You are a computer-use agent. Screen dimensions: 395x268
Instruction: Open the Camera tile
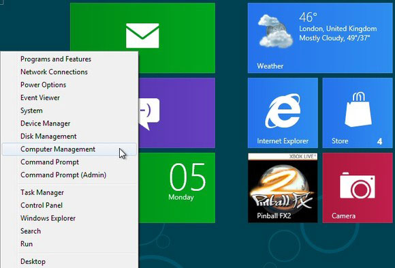coord(358,188)
